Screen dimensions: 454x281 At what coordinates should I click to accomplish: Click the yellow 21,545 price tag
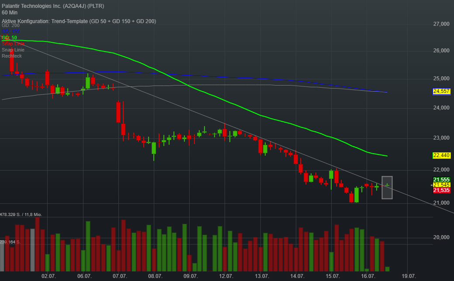tap(441, 185)
